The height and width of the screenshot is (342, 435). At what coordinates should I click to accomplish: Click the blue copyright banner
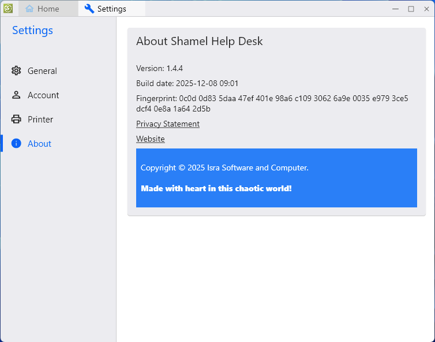tap(276, 178)
